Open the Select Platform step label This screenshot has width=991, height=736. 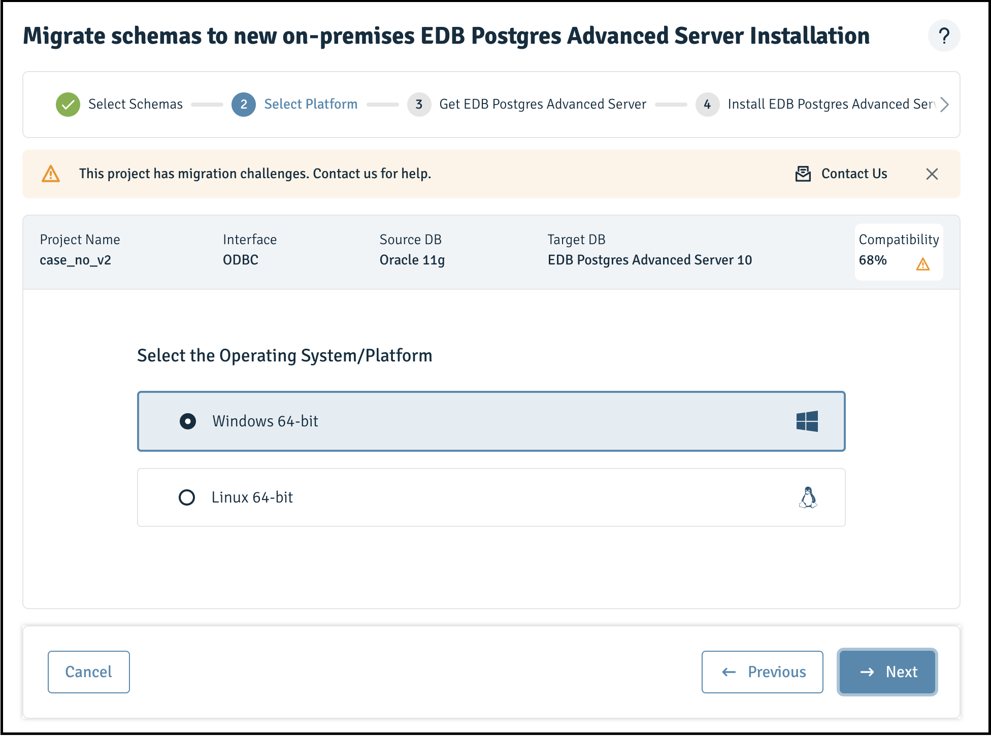tap(311, 104)
